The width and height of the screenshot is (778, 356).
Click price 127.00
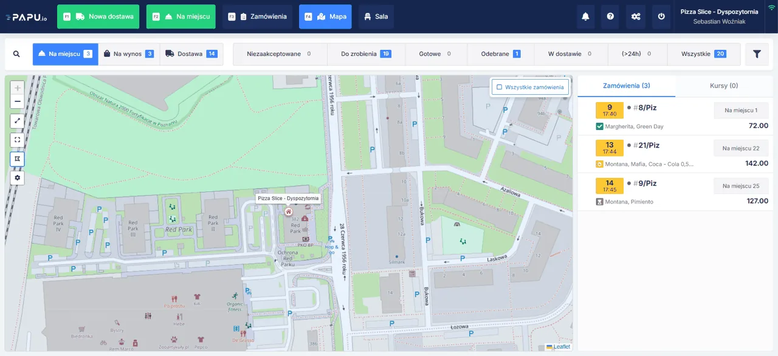point(757,201)
